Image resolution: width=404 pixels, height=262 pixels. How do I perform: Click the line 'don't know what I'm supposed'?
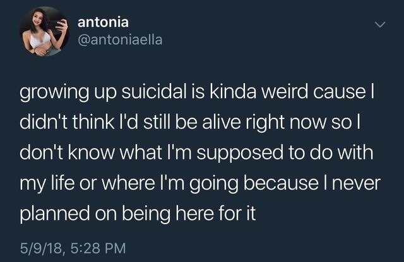tap(196, 153)
